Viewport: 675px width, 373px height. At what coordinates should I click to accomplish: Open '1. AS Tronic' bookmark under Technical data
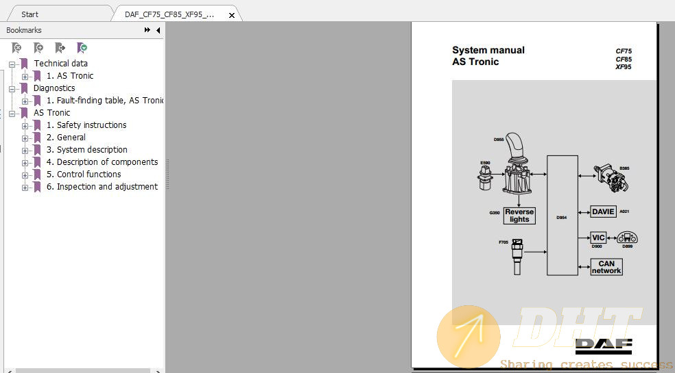click(x=70, y=76)
